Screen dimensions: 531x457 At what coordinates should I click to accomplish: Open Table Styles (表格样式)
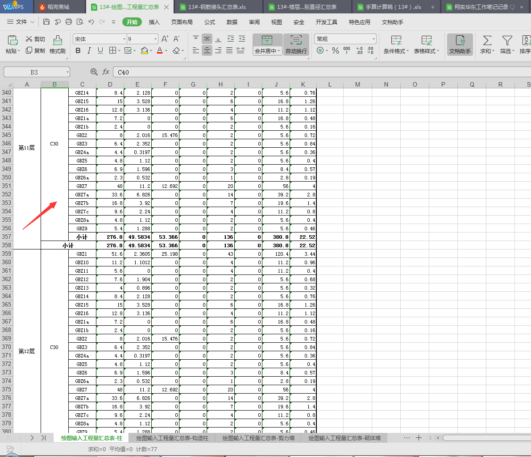[x=426, y=45]
